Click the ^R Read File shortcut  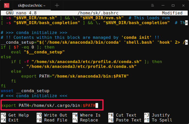pyautogui.click(x=52, y=120)
